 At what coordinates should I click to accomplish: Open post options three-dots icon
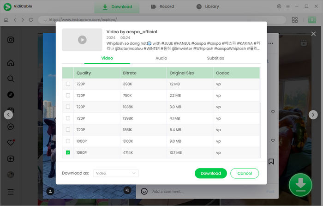(x=271, y=43)
